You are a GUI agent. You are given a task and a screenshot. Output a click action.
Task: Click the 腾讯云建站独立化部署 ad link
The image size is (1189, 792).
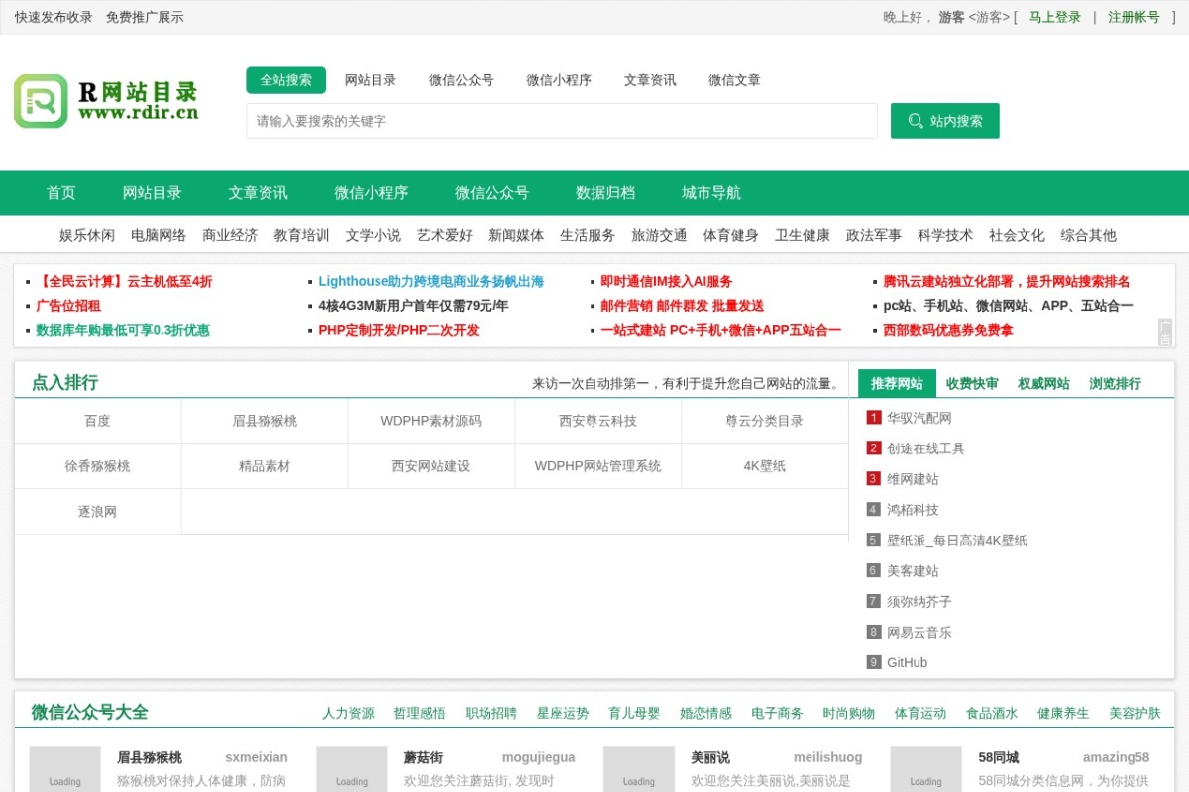(1007, 281)
